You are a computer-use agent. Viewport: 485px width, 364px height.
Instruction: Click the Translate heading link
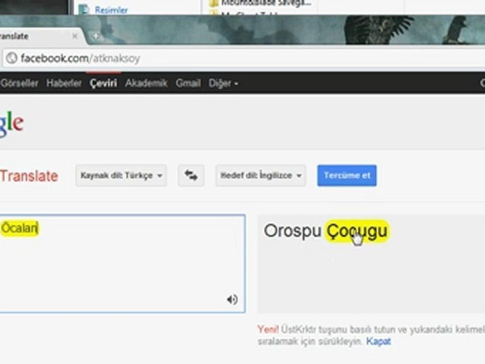click(x=29, y=176)
